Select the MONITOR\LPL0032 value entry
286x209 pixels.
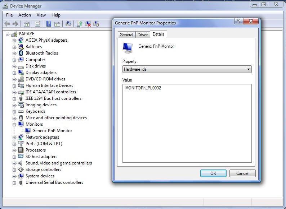pos(143,88)
